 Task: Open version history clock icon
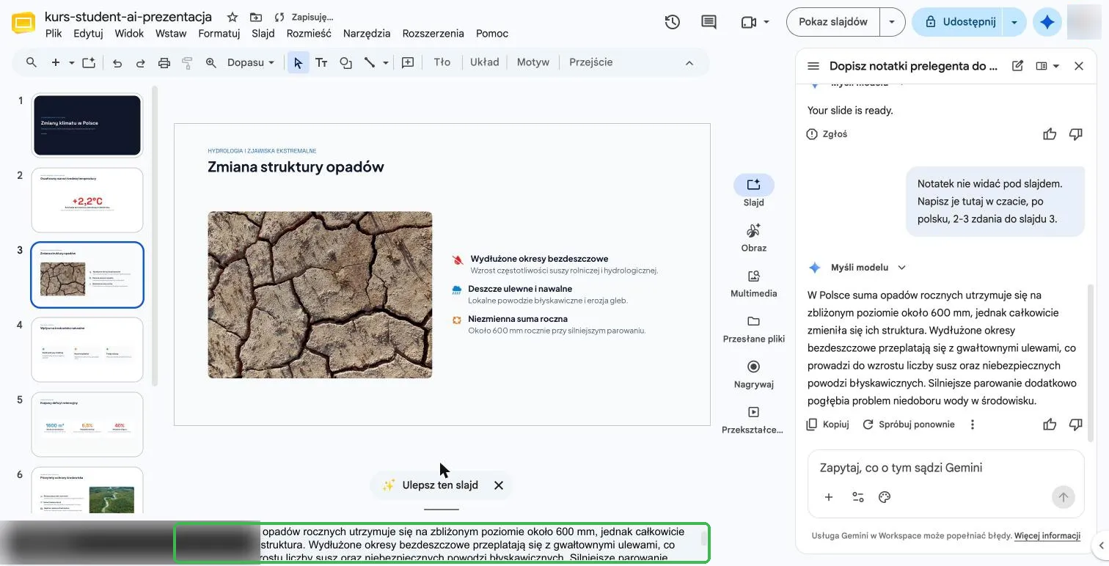pyautogui.click(x=673, y=22)
